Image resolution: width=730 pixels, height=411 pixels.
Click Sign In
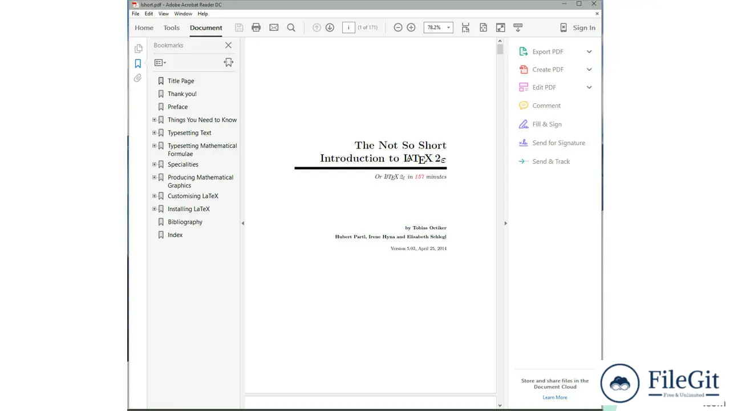(x=584, y=27)
